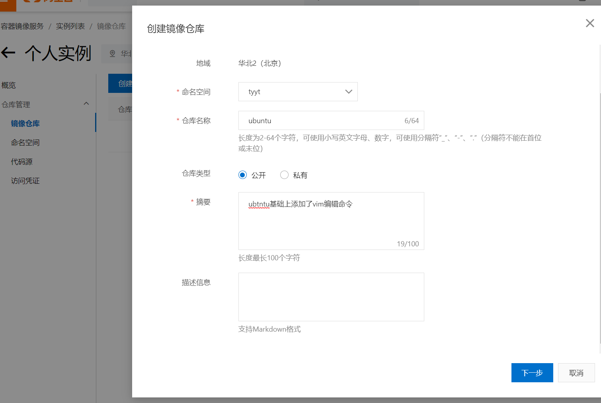The width and height of the screenshot is (601, 403).
Task: Click the 镜像仓库 breadcrumb
Action: [x=111, y=26]
